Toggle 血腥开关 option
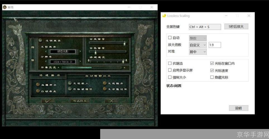Image resolution: width=269 pixels, height=139 pixels. coord(38,85)
